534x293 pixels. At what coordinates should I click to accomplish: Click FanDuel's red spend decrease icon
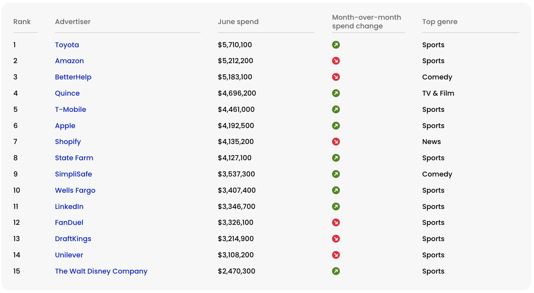pyautogui.click(x=336, y=223)
